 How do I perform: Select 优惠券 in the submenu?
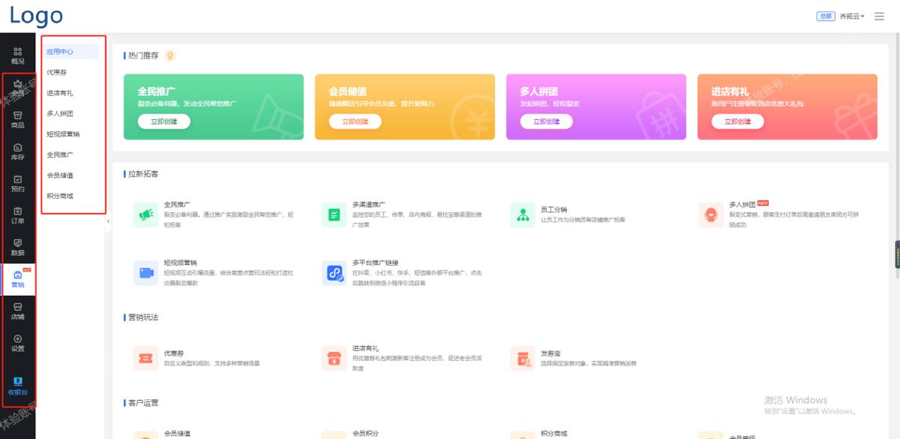pos(57,72)
